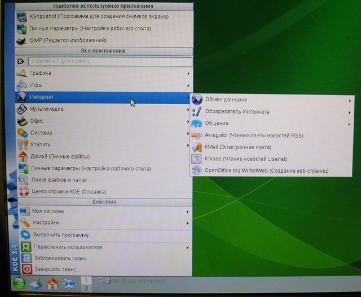Viewport: 361px width, 297px height.
Task: Expand the Обмен данными submenu arrow
Action: tap(350, 101)
